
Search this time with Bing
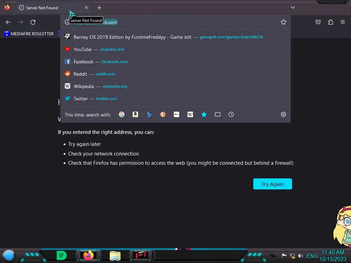(x=149, y=114)
